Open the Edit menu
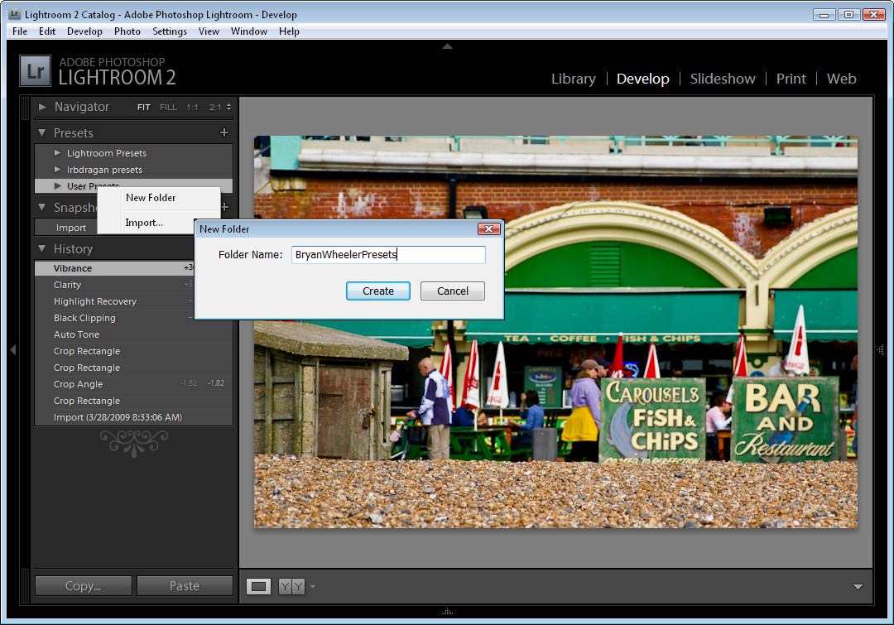894x625 pixels. [x=46, y=31]
